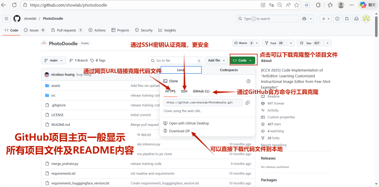This screenshot has width=379, height=187.
Task: Expand the Add file dropdown
Action: click(216, 60)
